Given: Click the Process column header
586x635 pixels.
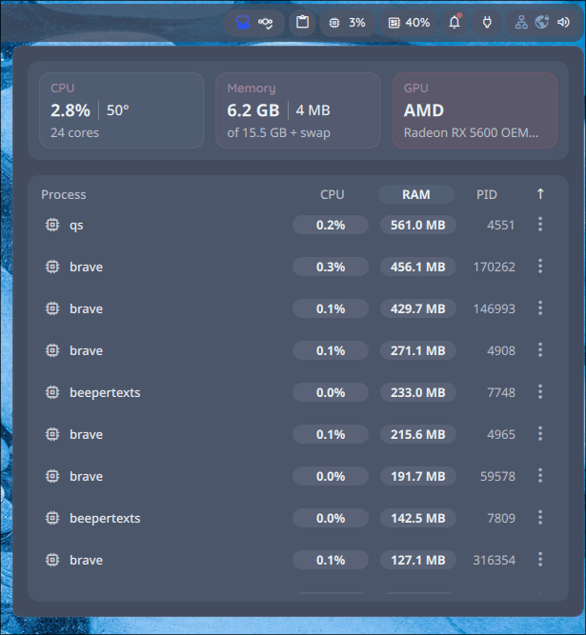Looking at the screenshot, I should coord(64,194).
